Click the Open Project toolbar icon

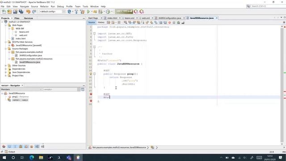pyautogui.click(x=15, y=12)
